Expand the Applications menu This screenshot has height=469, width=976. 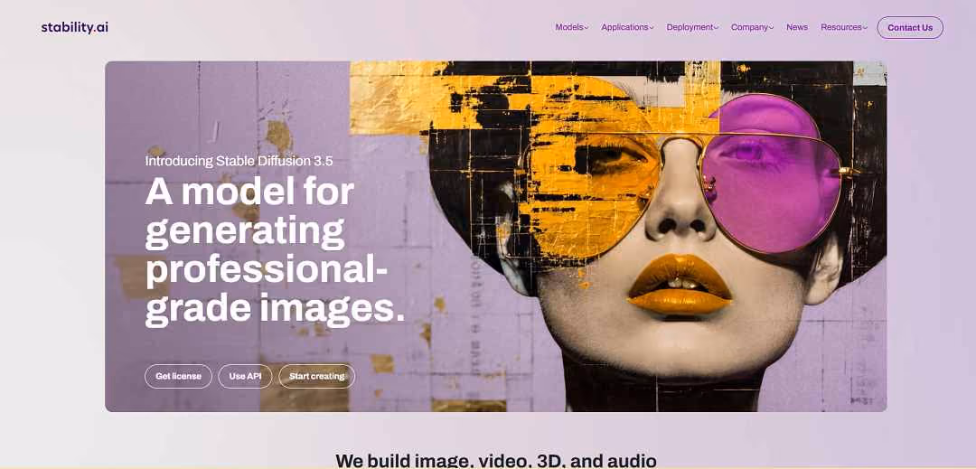(627, 27)
